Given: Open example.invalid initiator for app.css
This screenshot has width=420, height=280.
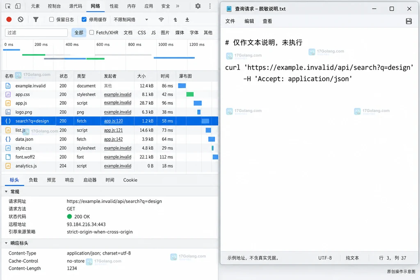Looking at the screenshot, I should (x=118, y=94).
